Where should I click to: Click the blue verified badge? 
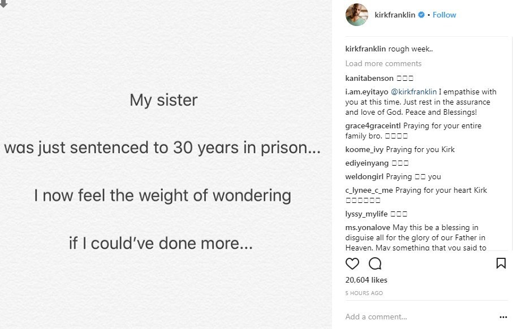(x=421, y=15)
